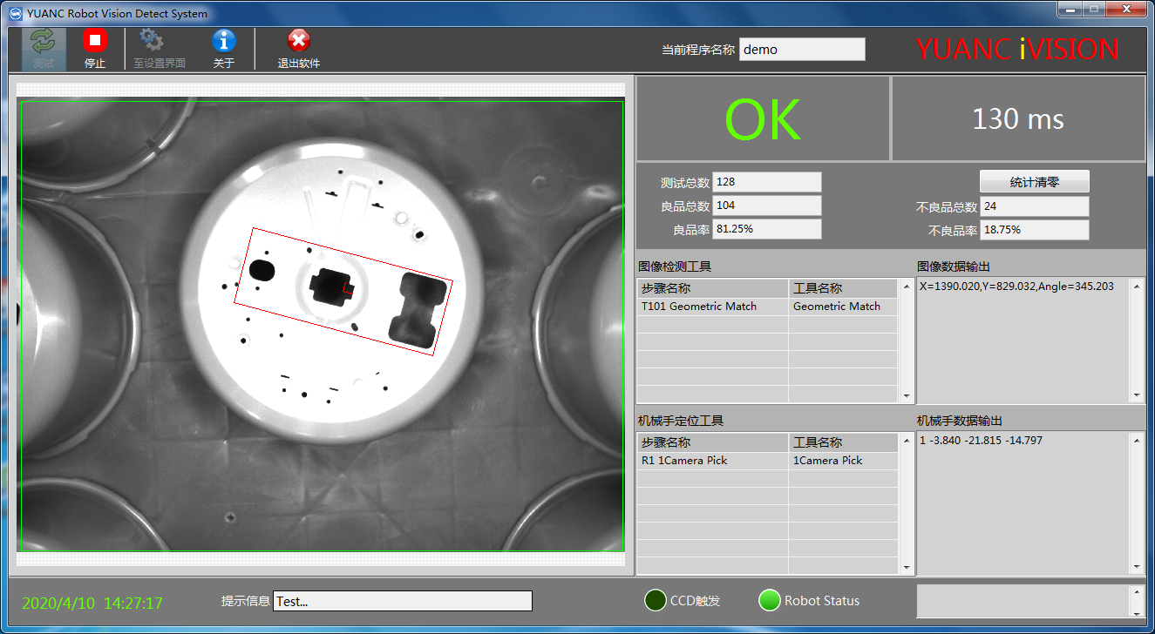Click the green Test run icon
Image resolution: width=1155 pixels, height=634 pixels.
pos(43,41)
